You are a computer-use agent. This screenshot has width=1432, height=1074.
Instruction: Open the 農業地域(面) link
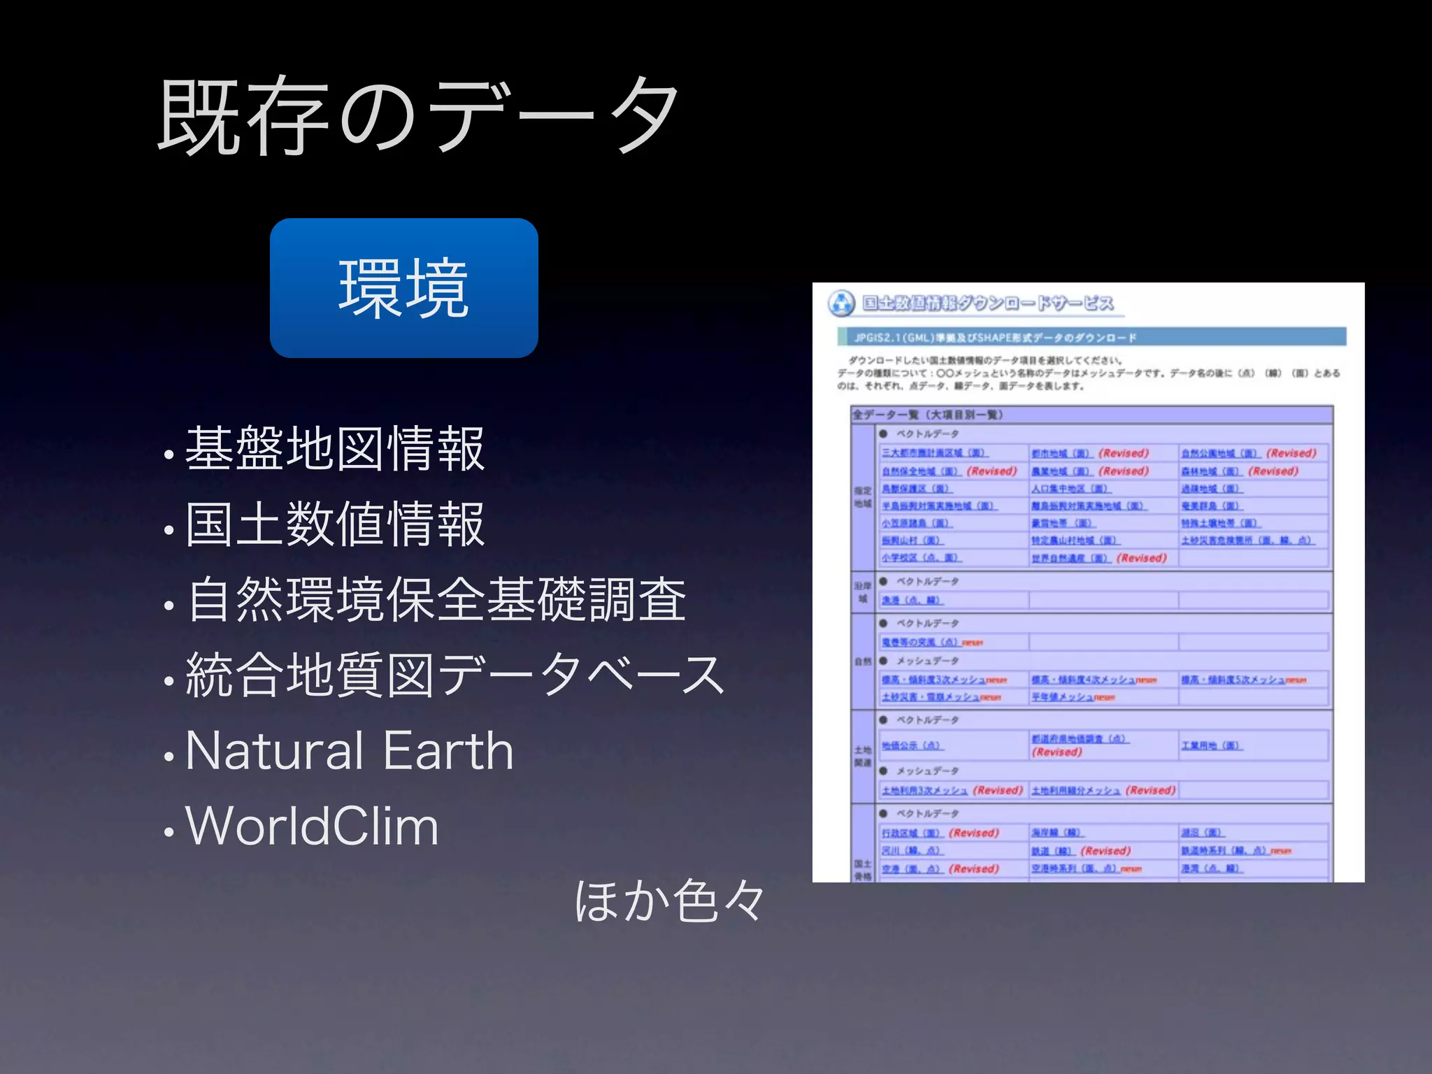pos(1061,471)
